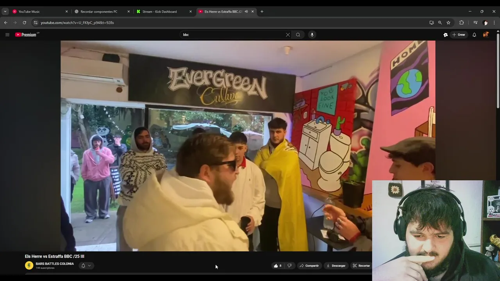The image size is (500, 281).
Task: Clear the search box text with X
Action: [x=288, y=35]
